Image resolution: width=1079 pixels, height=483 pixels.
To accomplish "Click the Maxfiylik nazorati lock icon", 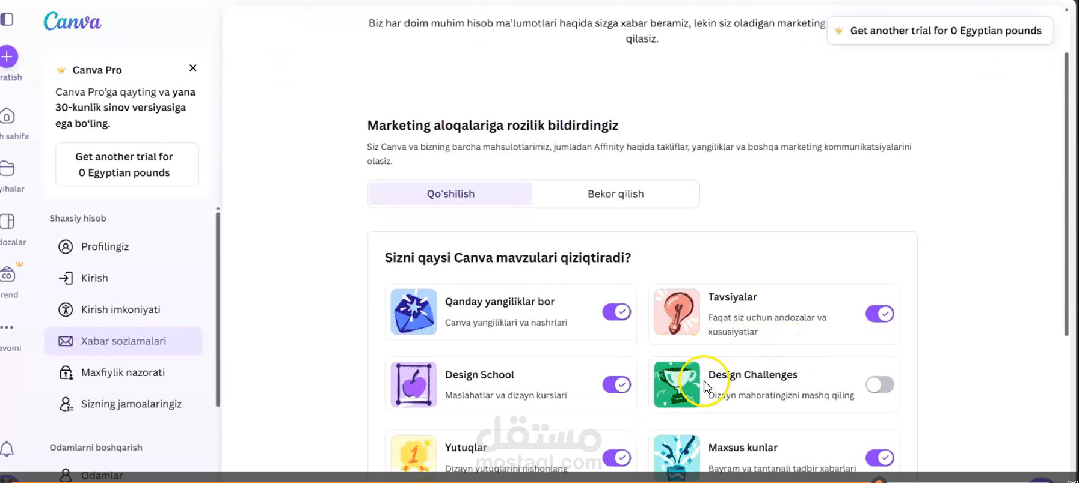I will click(66, 372).
